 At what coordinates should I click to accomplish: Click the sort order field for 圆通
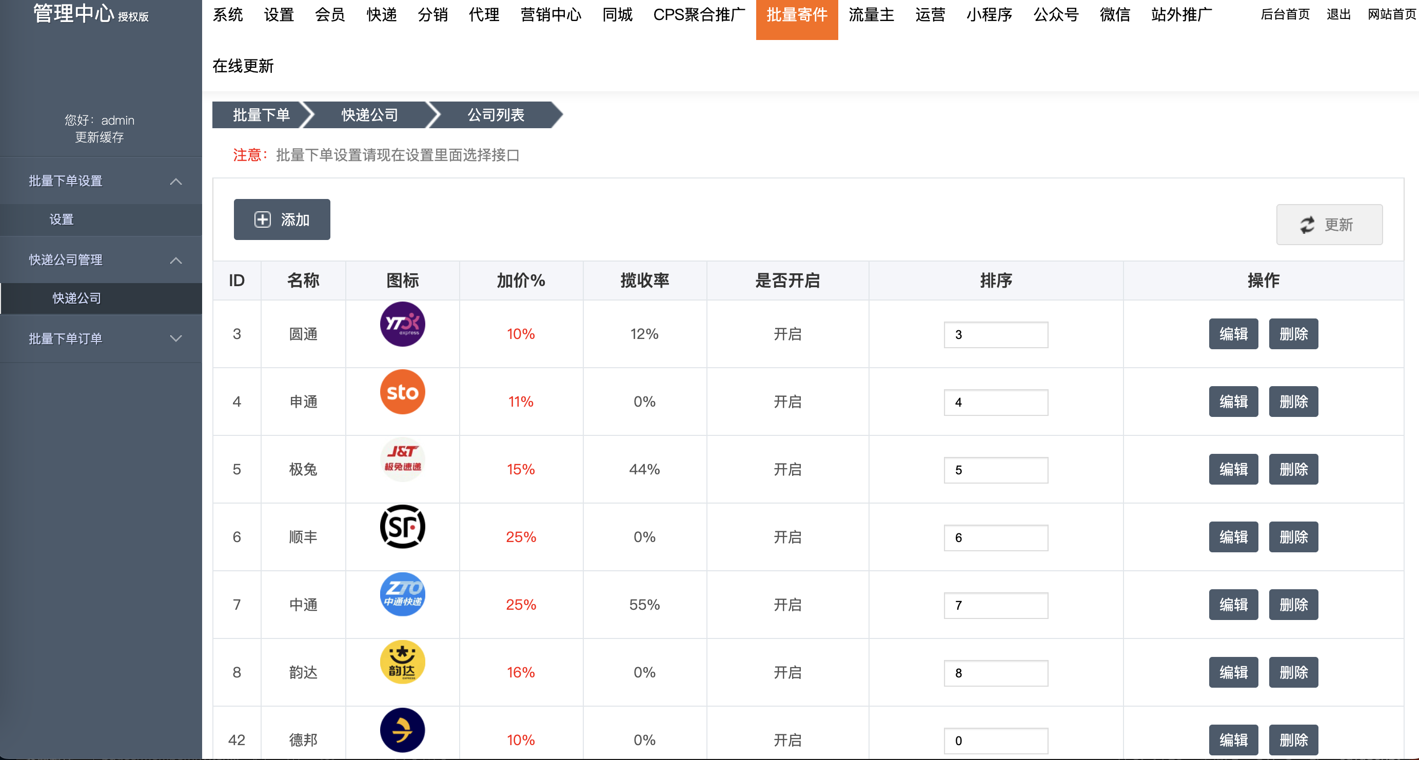[995, 335]
